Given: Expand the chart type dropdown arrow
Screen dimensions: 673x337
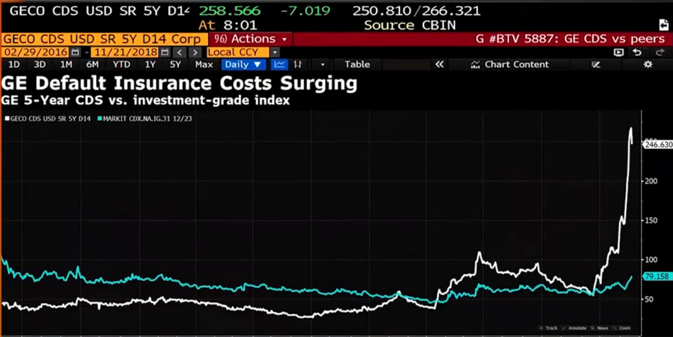Looking at the screenshot, I should tap(323, 64).
